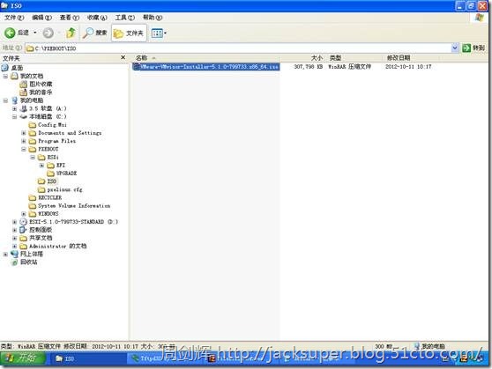
Task: Open the Back history dropdown arrow
Action: (x=35, y=33)
